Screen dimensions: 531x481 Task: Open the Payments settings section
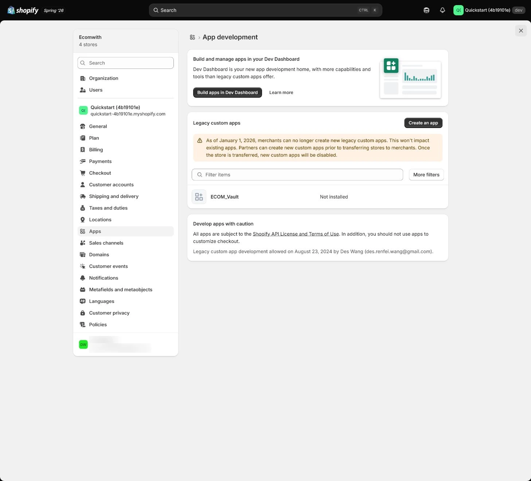[126, 161]
